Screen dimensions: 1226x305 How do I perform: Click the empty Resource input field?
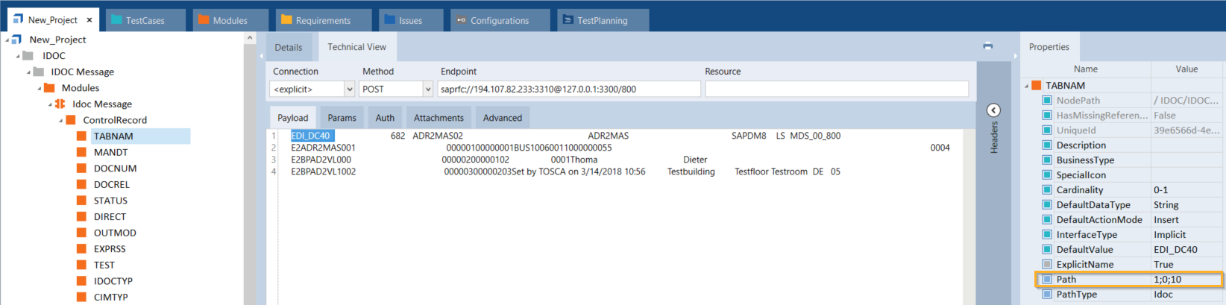(836, 89)
